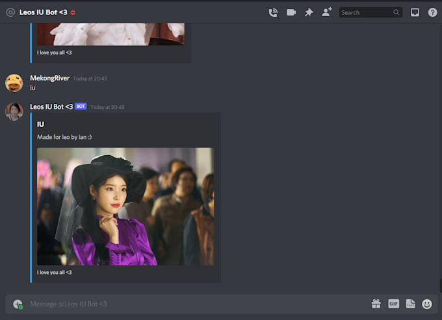Click the BOT tag badge

[x=81, y=106]
